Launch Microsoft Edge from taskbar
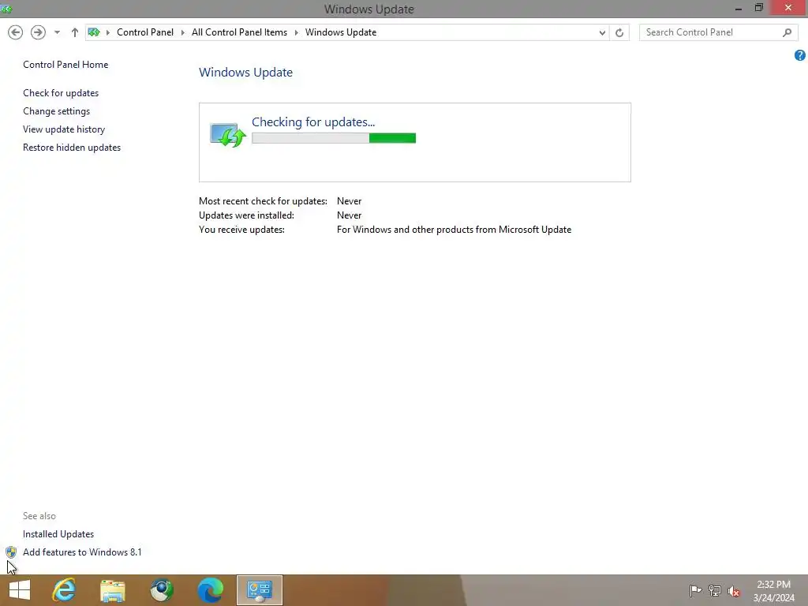Screen dimensions: 808x606 coord(211,590)
